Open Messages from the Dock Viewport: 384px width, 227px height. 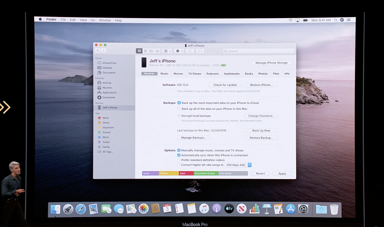point(119,209)
